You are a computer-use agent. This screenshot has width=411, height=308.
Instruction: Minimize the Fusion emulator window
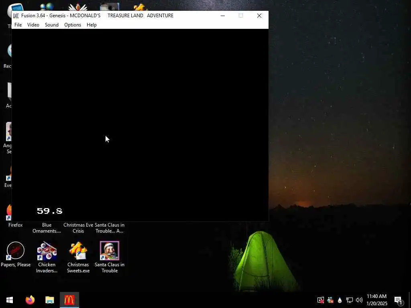(223, 16)
